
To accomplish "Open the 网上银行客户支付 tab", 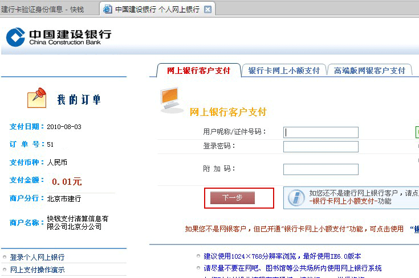I will tap(198, 70).
